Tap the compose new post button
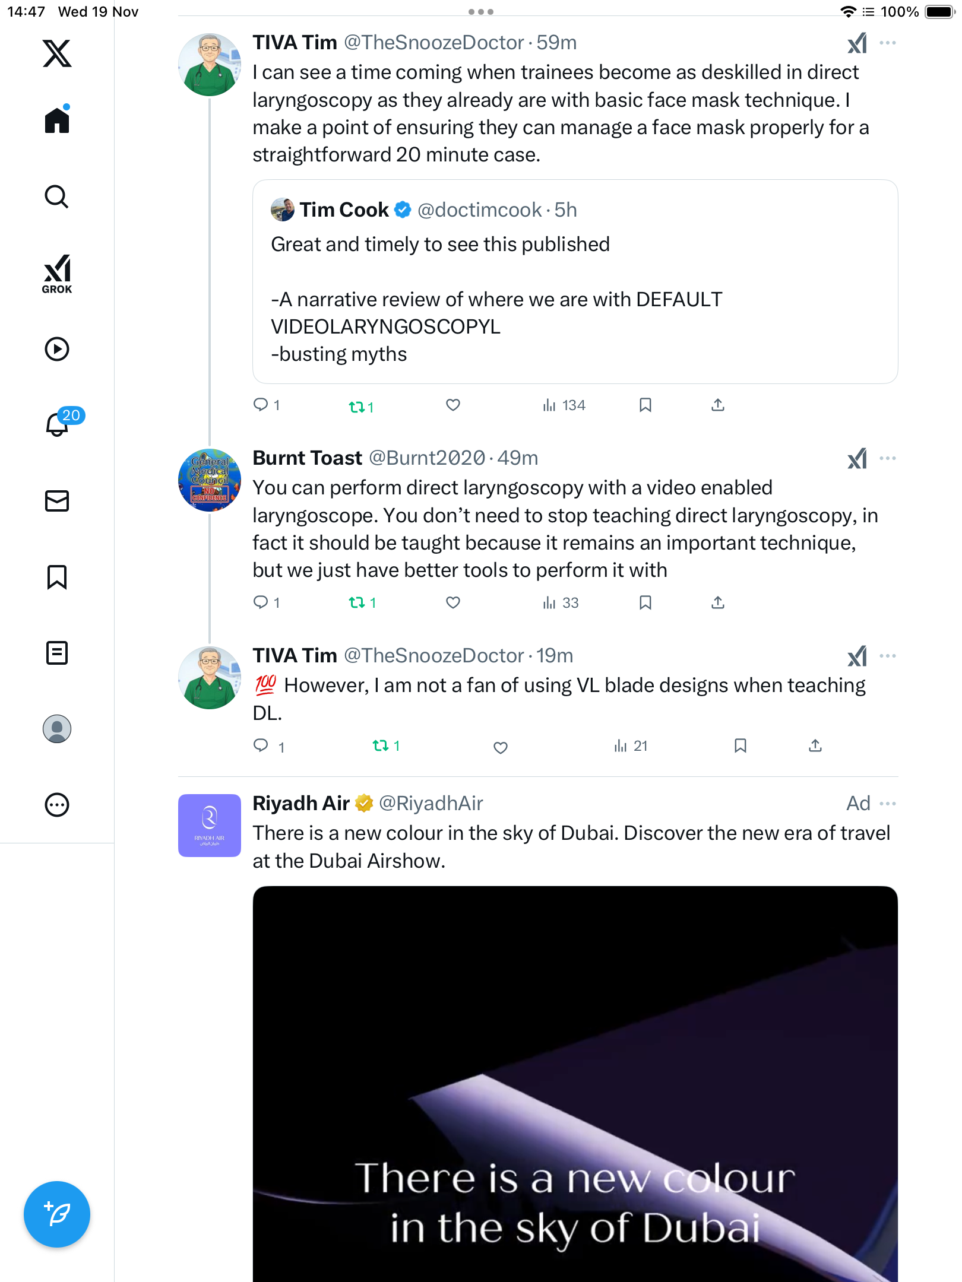Screen dimensions: 962x1282 click(57, 1214)
